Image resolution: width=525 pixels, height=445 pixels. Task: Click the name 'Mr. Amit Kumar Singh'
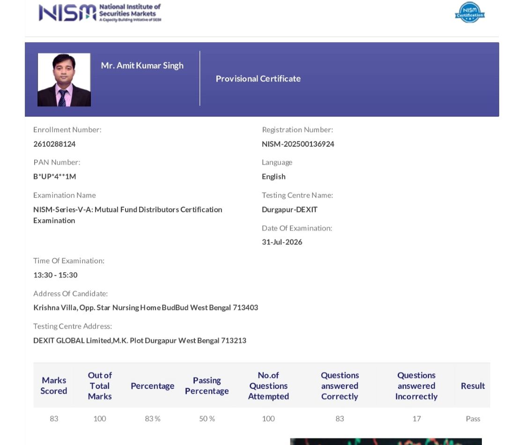(x=142, y=66)
